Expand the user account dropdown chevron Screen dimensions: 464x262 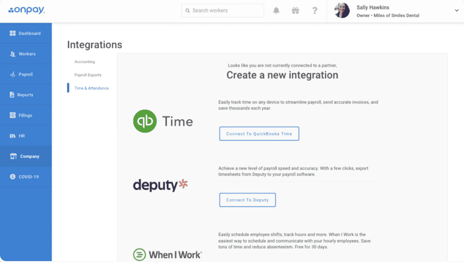tap(457, 10)
